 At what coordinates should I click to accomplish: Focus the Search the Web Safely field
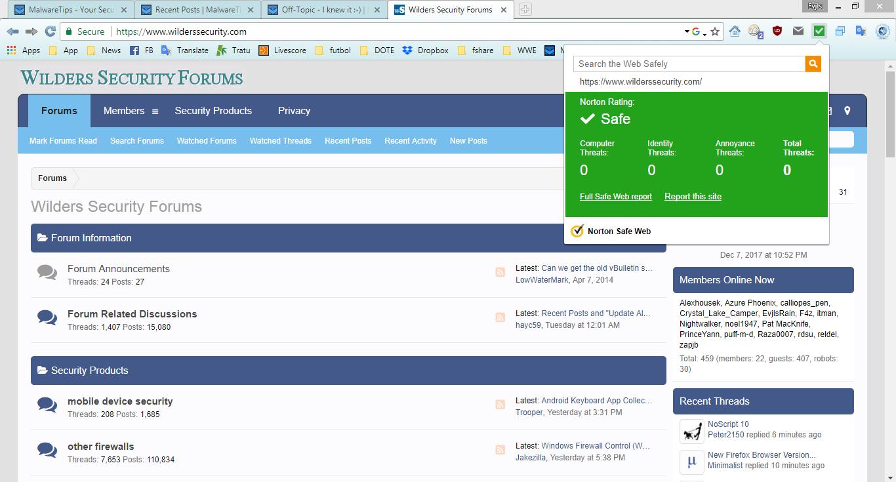pyautogui.click(x=689, y=64)
